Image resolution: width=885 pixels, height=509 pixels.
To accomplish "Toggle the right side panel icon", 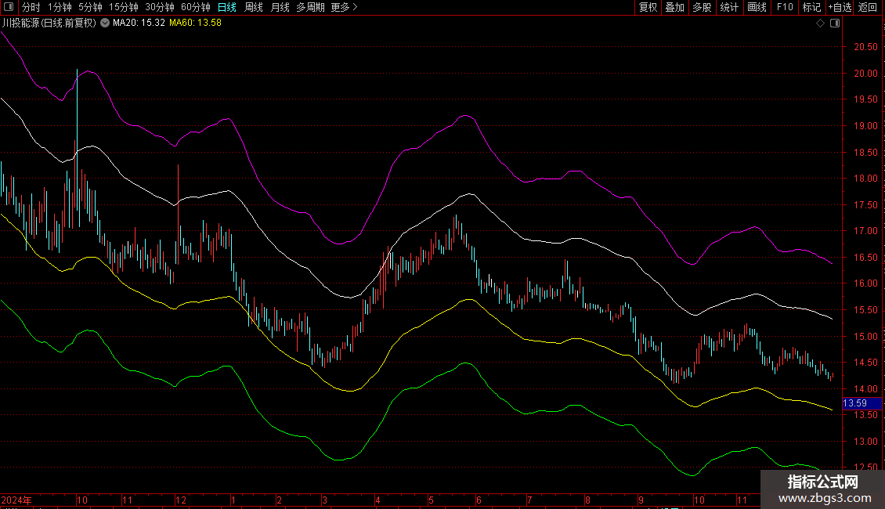I will pos(834,23).
